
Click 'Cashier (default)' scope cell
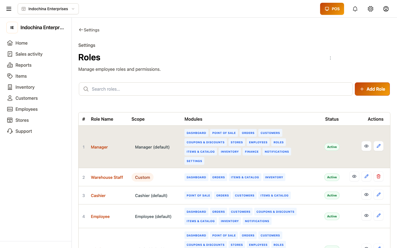click(x=151, y=196)
